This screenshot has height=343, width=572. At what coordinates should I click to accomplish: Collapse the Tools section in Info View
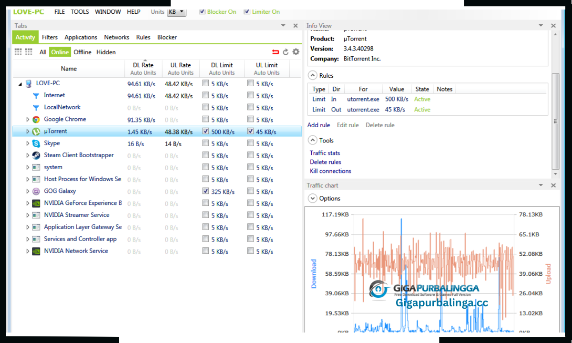pyautogui.click(x=312, y=140)
